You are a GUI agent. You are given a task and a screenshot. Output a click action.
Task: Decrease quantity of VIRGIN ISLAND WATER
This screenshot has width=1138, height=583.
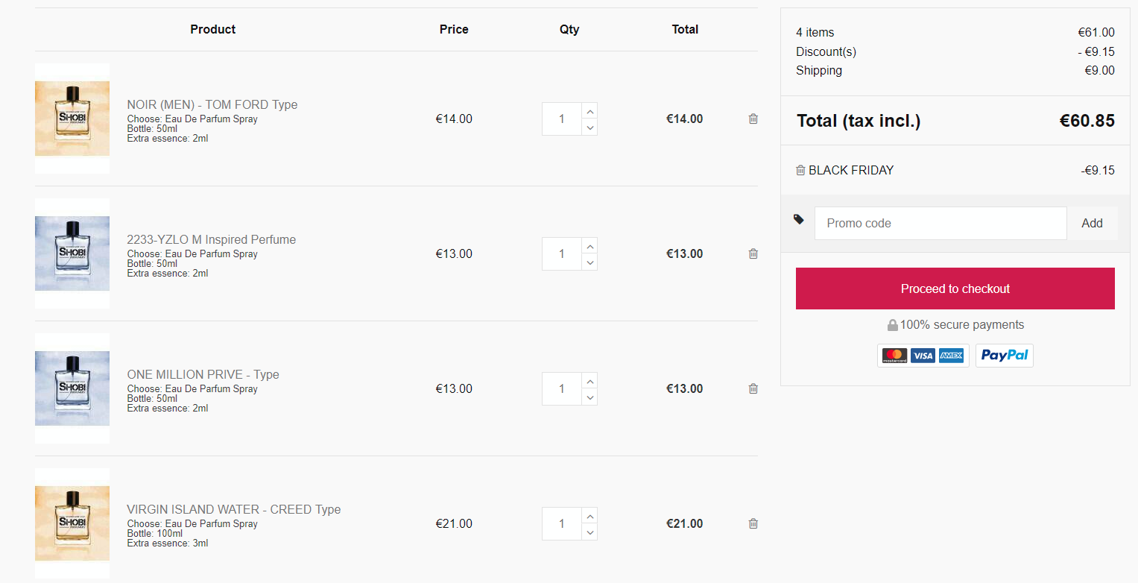coord(589,532)
